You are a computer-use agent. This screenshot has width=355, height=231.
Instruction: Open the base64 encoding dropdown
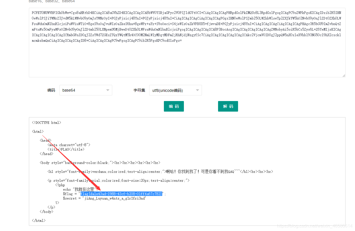[86, 90]
